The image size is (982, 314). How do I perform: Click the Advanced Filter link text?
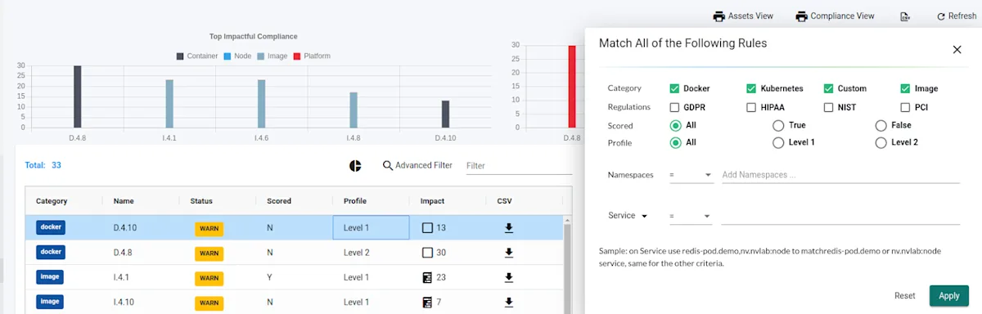424,165
